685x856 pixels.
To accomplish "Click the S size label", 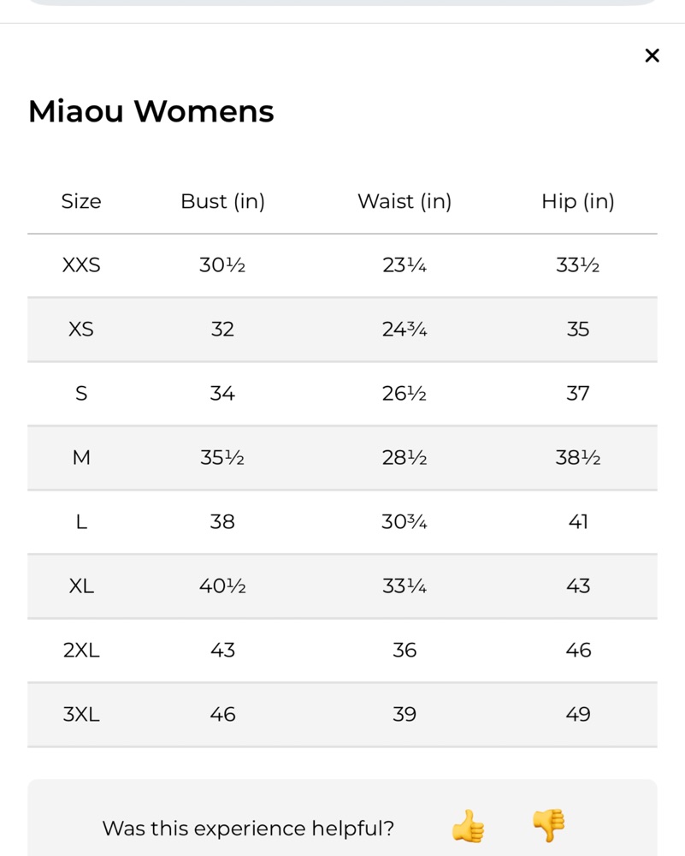I will 81,394.
